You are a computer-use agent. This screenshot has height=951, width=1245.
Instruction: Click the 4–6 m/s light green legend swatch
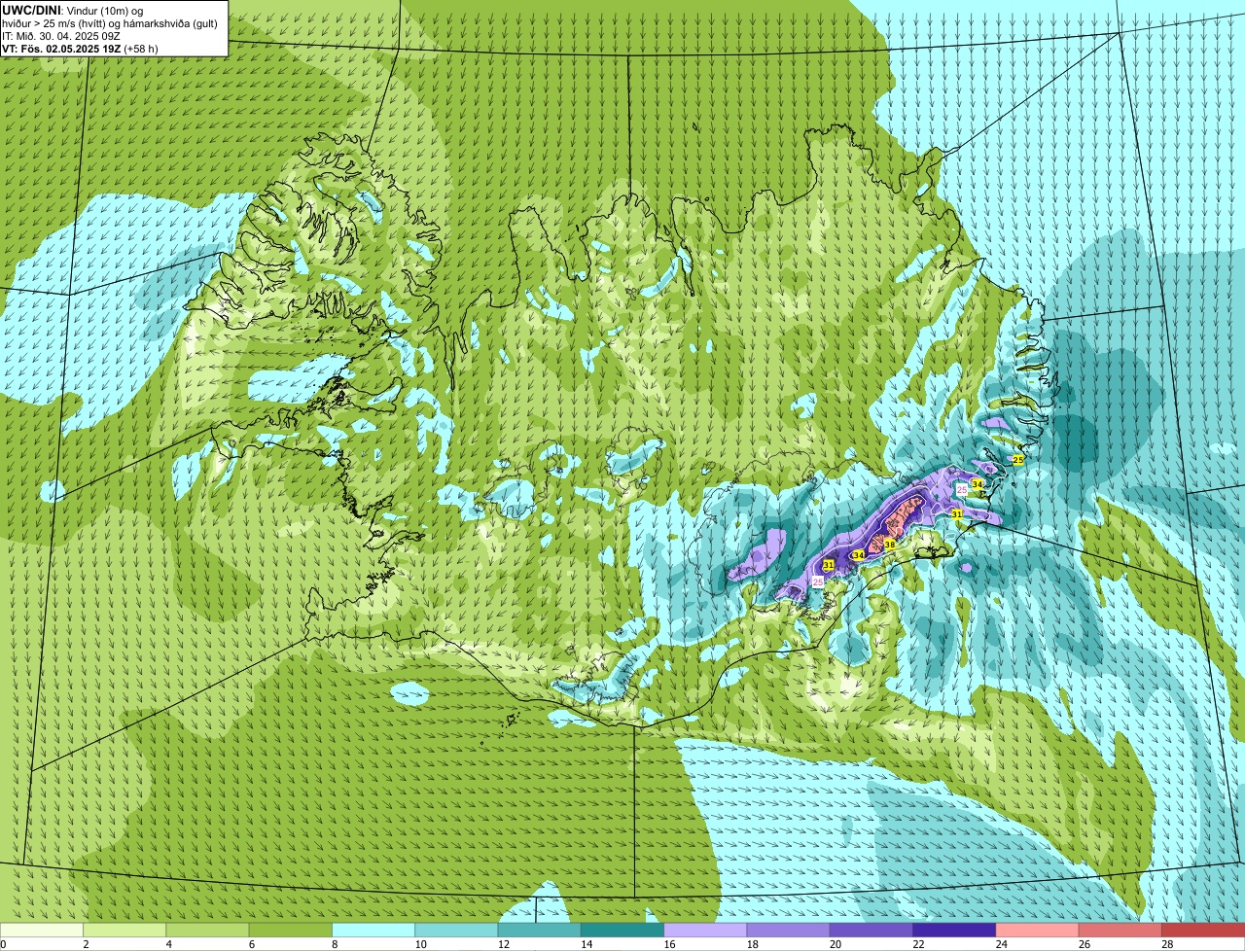click(207, 930)
